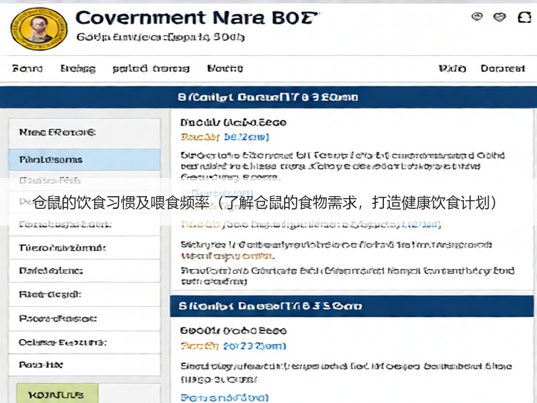Click the green button below the sidebar
Image resolution: width=537 pixels, height=403 pixels.
pyautogui.click(x=58, y=394)
